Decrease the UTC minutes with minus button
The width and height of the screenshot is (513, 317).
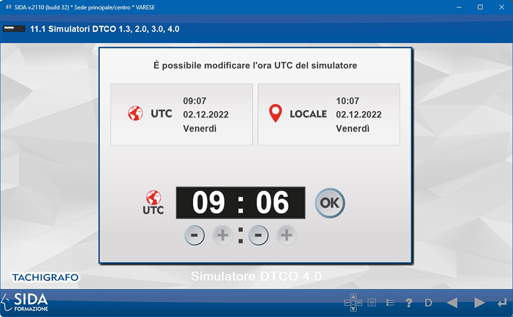[258, 235]
